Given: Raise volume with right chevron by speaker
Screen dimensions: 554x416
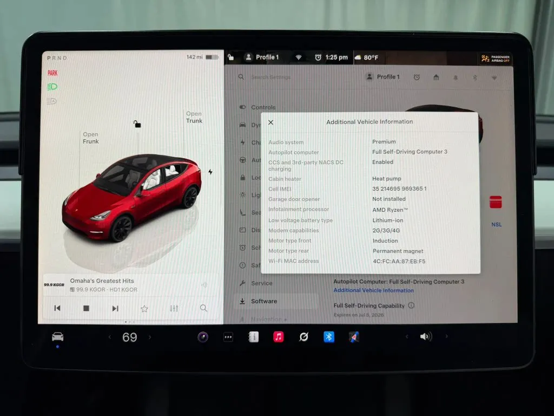Looking at the screenshot, I should pos(446,336).
